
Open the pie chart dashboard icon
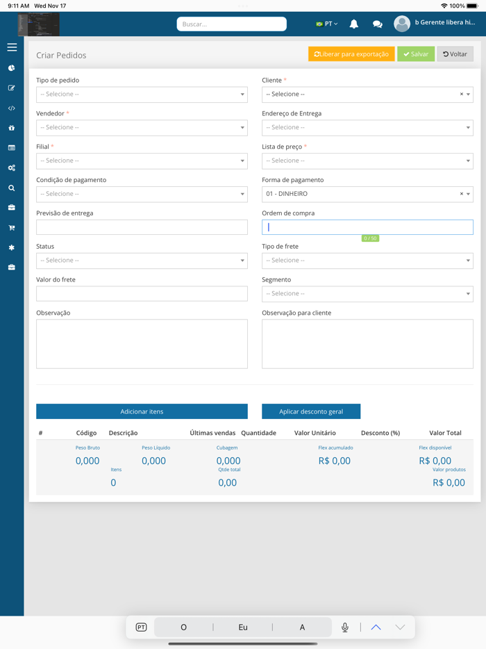click(x=12, y=68)
